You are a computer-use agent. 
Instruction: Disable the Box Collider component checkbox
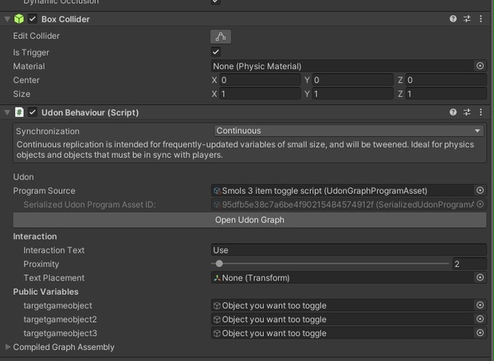coord(33,19)
